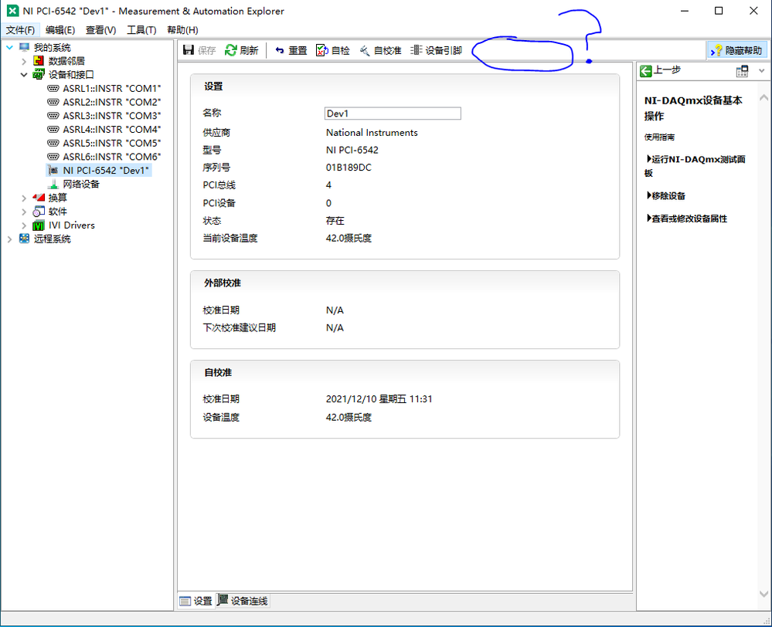The image size is (772, 627).
Task: Select ASRL5::INSTR "COM5" tree label
Action: pyautogui.click(x=112, y=143)
